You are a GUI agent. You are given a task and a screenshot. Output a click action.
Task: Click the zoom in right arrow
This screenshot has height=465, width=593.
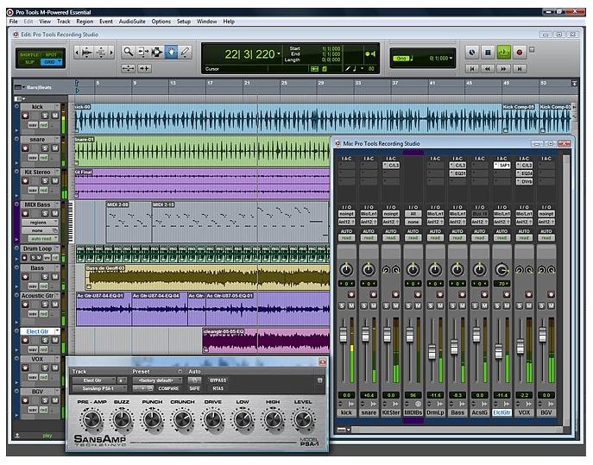pos(111,52)
